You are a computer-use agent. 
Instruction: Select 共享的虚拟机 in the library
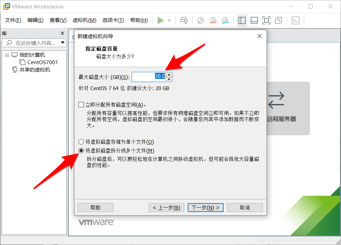pyautogui.click(x=35, y=70)
